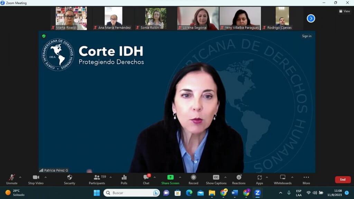Screen dimensions: 354x199
Task: Open the first Chrome icon in the taskbar
Action: point(224,193)
